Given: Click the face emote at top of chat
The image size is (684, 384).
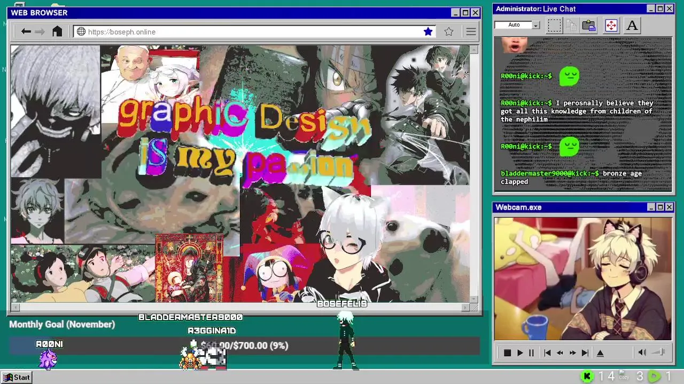Looking at the screenshot, I should (515, 45).
